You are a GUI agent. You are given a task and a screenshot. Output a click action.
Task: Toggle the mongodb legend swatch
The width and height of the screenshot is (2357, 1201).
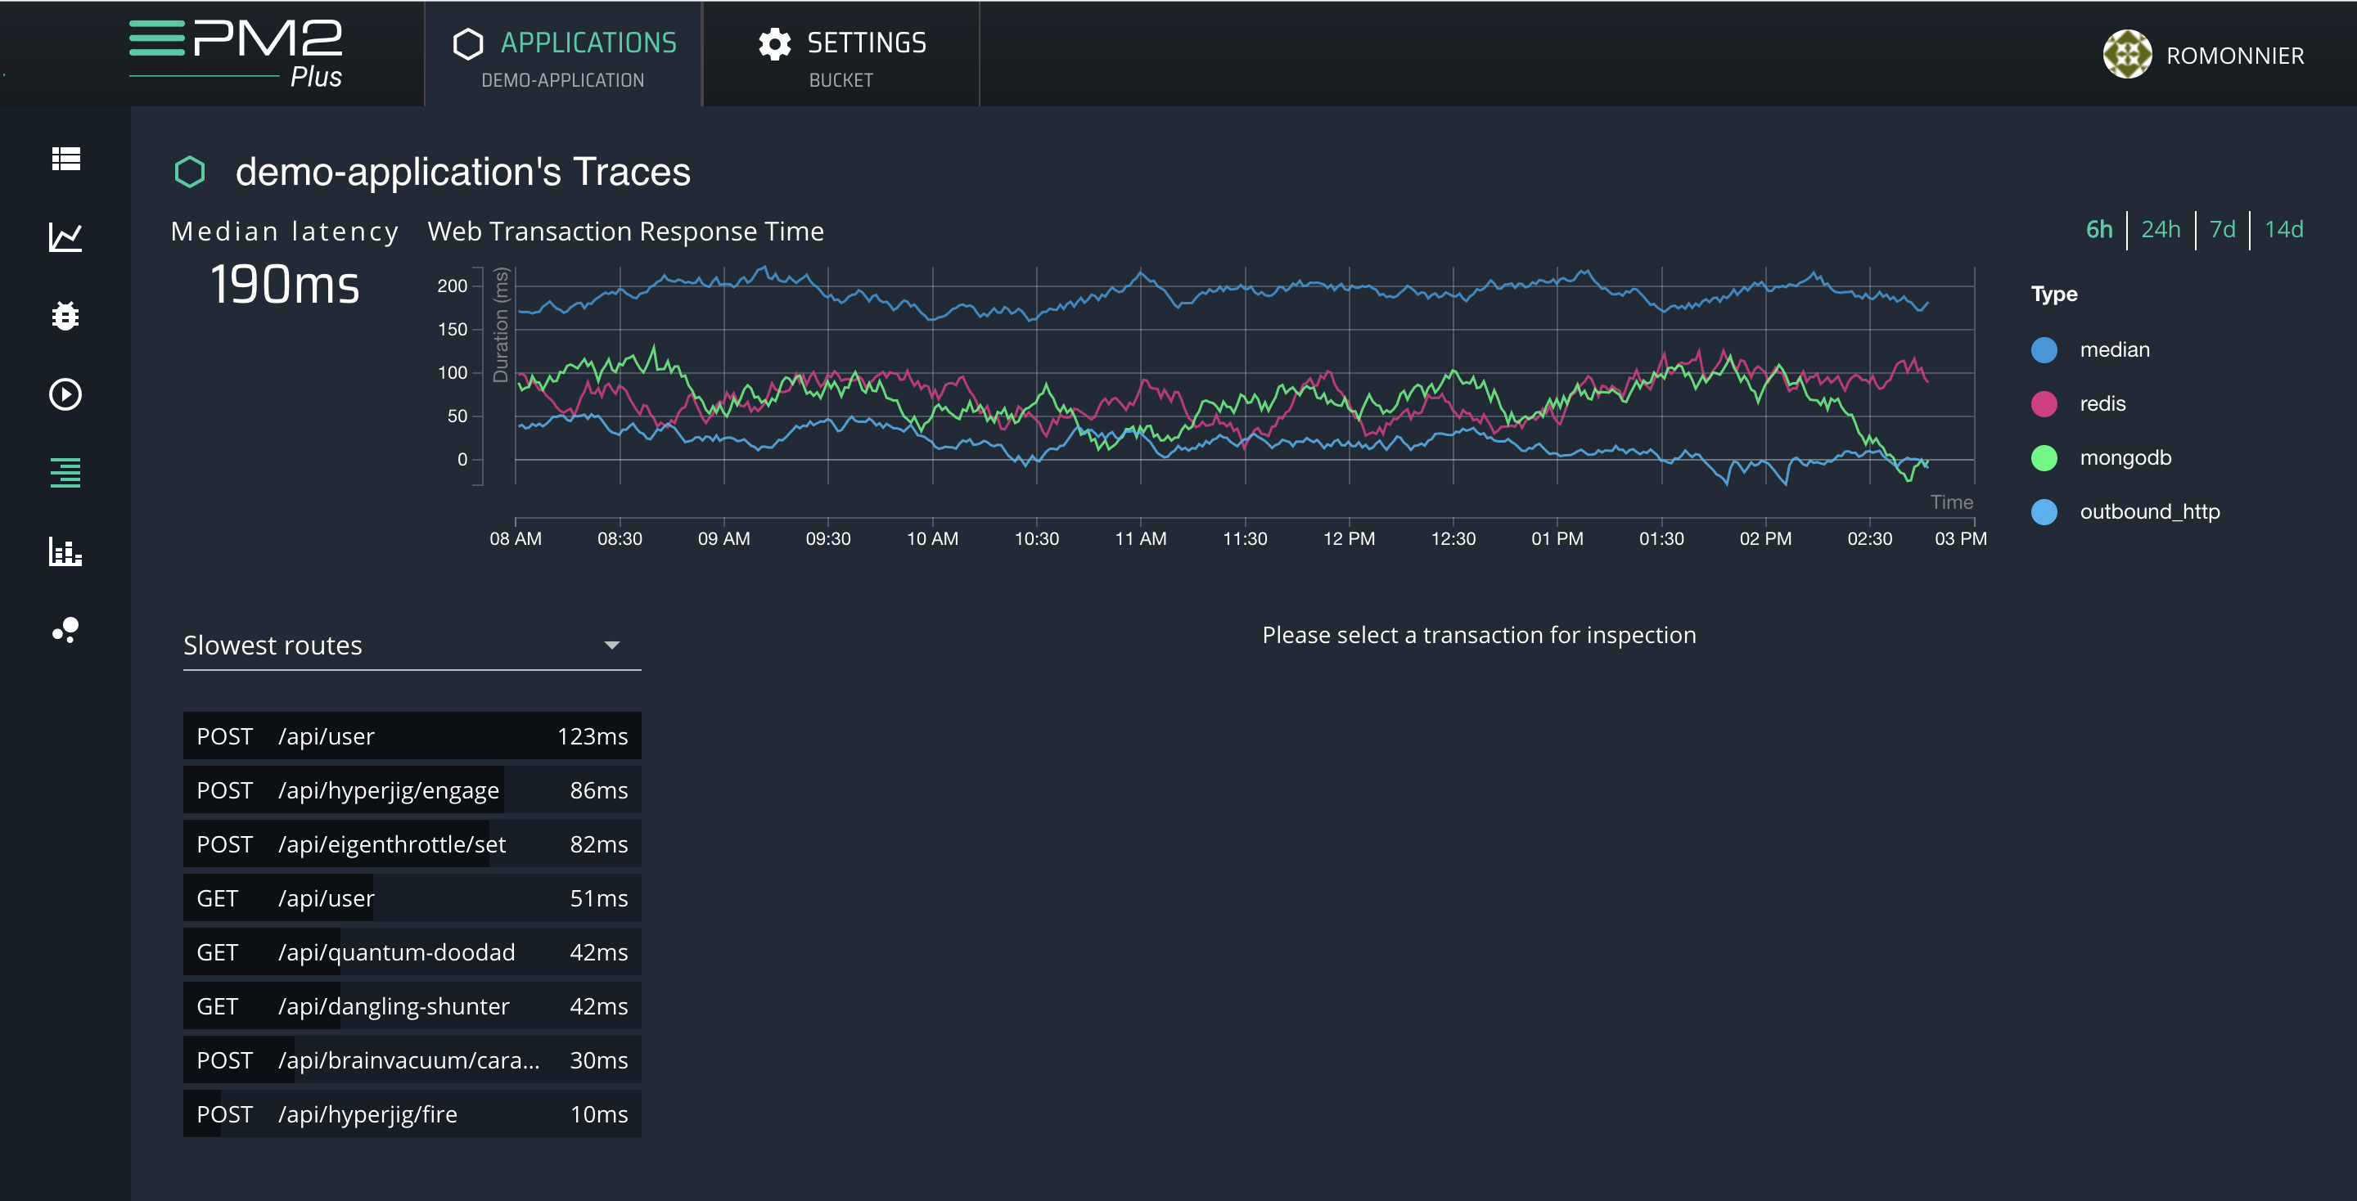(x=2044, y=458)
